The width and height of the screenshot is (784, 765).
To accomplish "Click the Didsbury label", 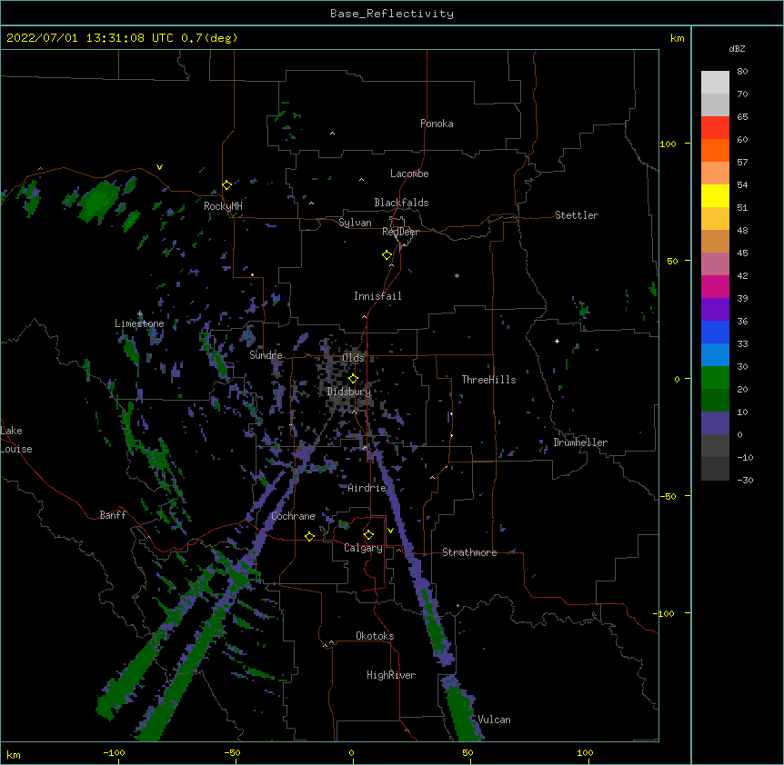I will click(x=349, y=392).
